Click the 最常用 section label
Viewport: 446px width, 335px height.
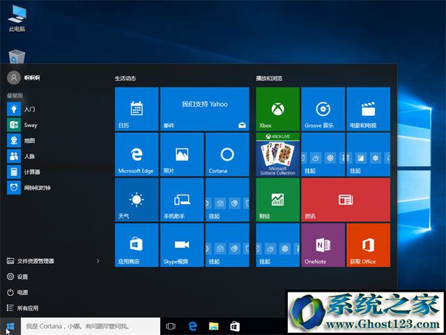click(15, 96)
